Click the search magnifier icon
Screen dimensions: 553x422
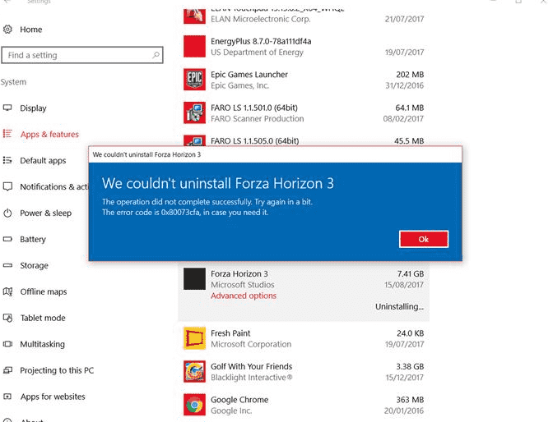pyautogui.click(x=156, y=55)
